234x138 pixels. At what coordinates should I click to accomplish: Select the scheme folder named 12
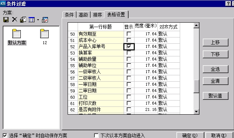[x=45, y=37]
